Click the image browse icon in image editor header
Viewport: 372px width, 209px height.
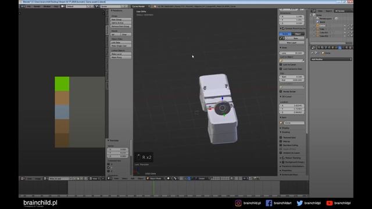click(x=45, y=178)
